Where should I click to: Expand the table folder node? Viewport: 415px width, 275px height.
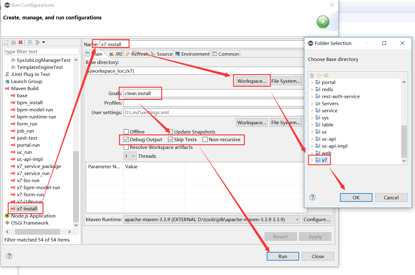[x=312, y=125]
